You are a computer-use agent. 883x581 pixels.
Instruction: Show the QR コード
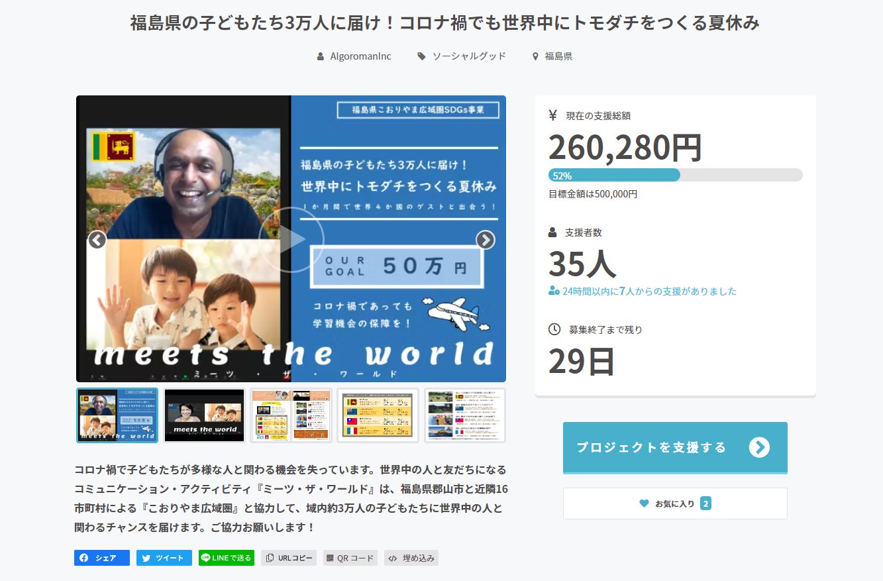pos(350,558)
